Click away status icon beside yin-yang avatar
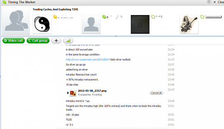Viewport: 224px width, 129px height. pos(55,17)
